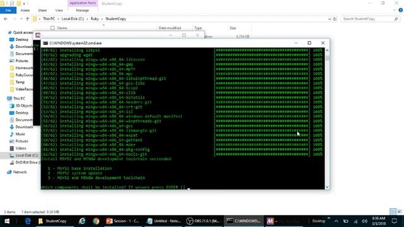Image resolution: width=404 pixels, height=227 pixels.
Task: Open the Action Center notifications icon
Action: coord(394,221)
